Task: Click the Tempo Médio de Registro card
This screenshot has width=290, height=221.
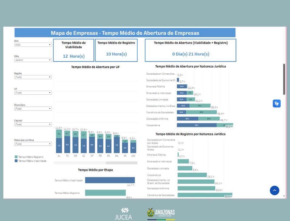Action: [116, 50]
